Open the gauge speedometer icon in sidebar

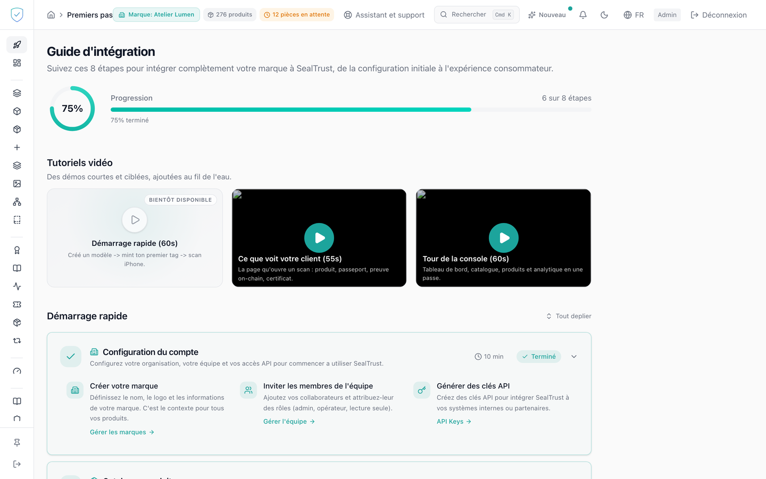17,371
